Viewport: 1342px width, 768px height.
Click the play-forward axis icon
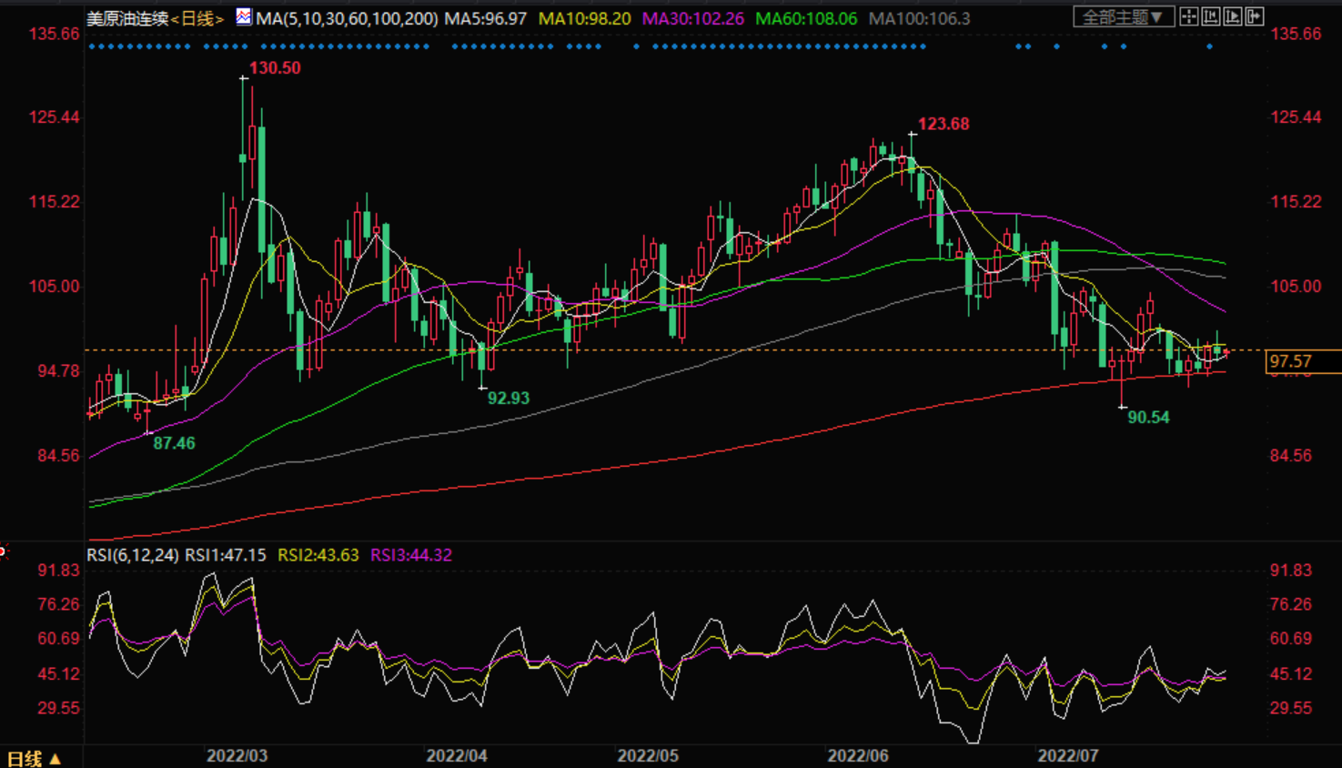tap(1233, 16)
